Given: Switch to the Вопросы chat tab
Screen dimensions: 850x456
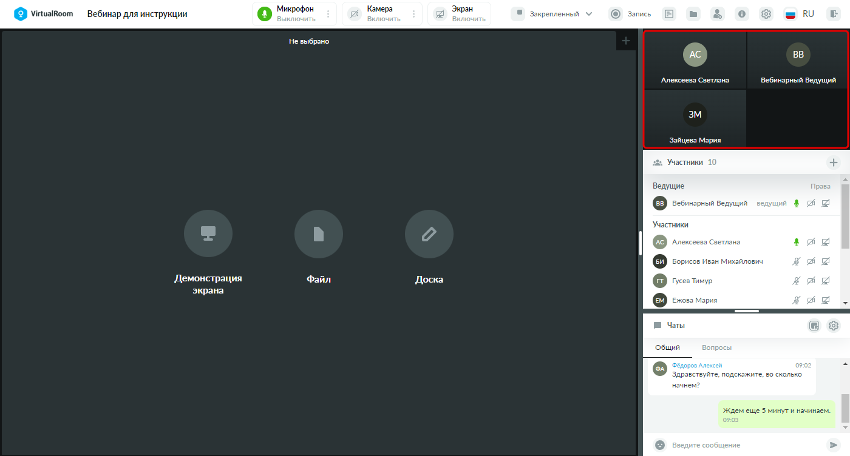Looking at the screenshot, I should [x=716, y=347].
